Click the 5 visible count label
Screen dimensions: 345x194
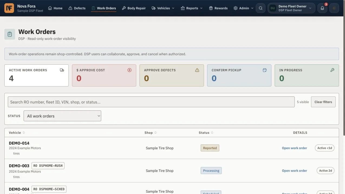click(303, 102)
